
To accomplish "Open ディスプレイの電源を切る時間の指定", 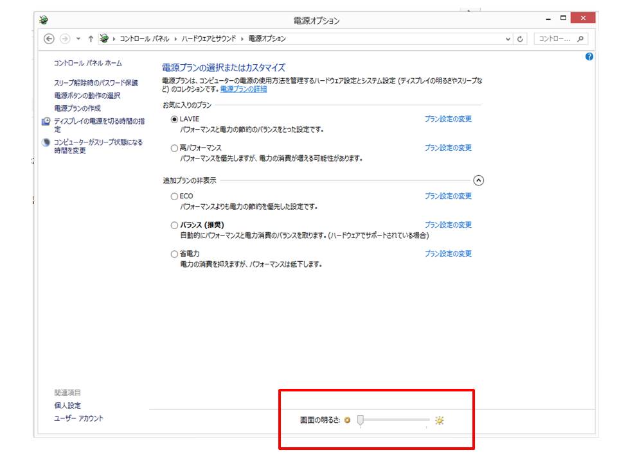I will pyautogui.click(x=99, y=125).
